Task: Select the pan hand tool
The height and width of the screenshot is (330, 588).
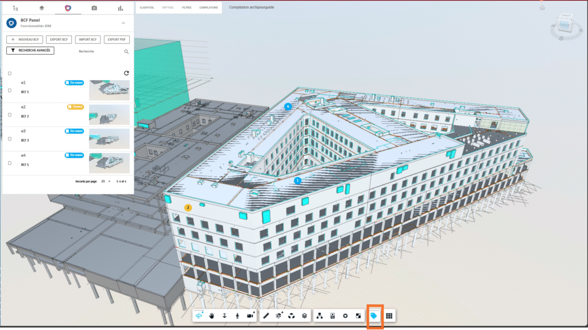Action: [212, 316]
